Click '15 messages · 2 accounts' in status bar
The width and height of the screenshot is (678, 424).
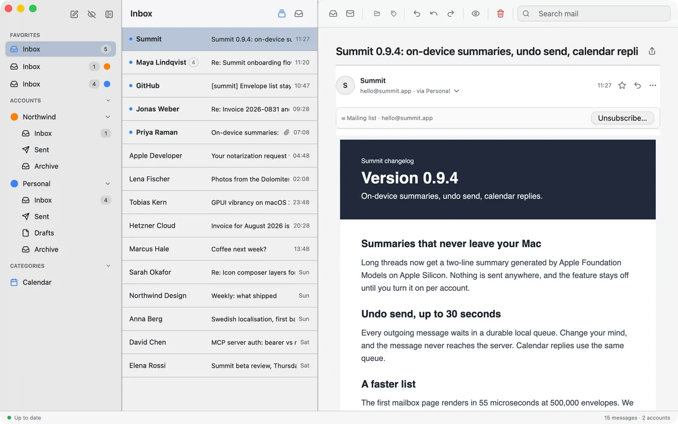pyautogui.click(x=637, y=418)
